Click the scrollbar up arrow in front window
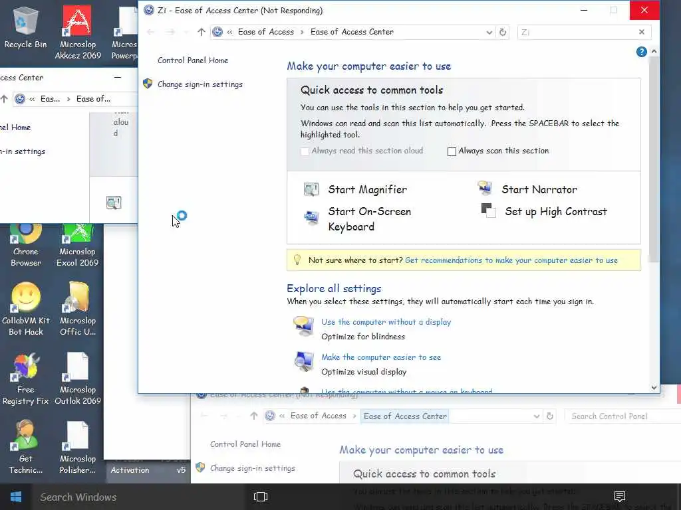The image size is (681, 510). tap(654, 51)
